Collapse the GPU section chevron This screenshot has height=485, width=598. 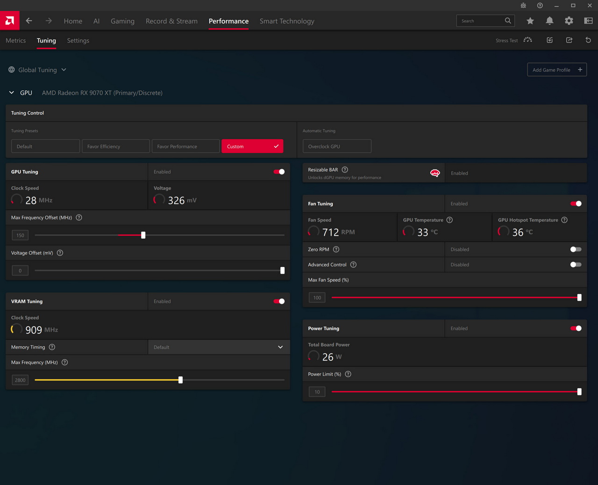point(12,93)
